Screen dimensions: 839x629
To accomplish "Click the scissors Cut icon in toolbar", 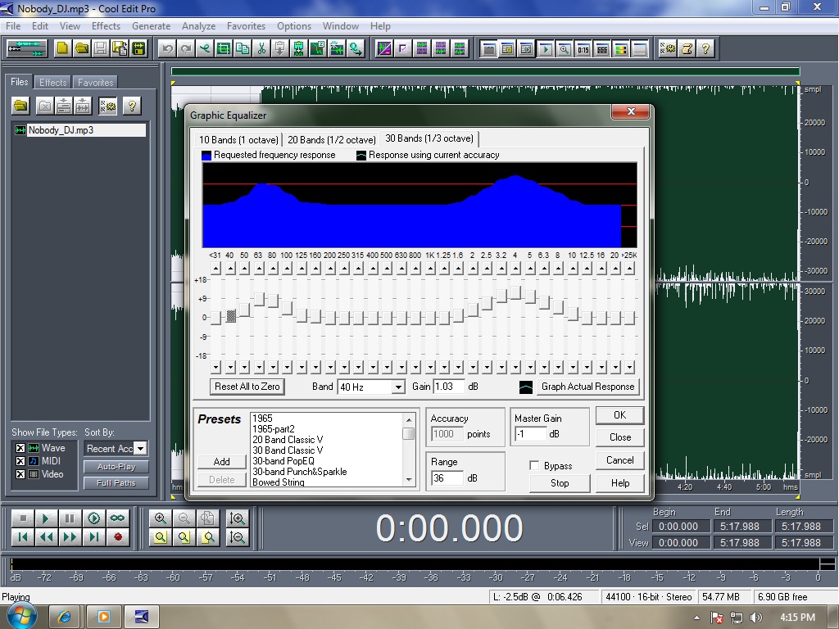I will 261,49.
